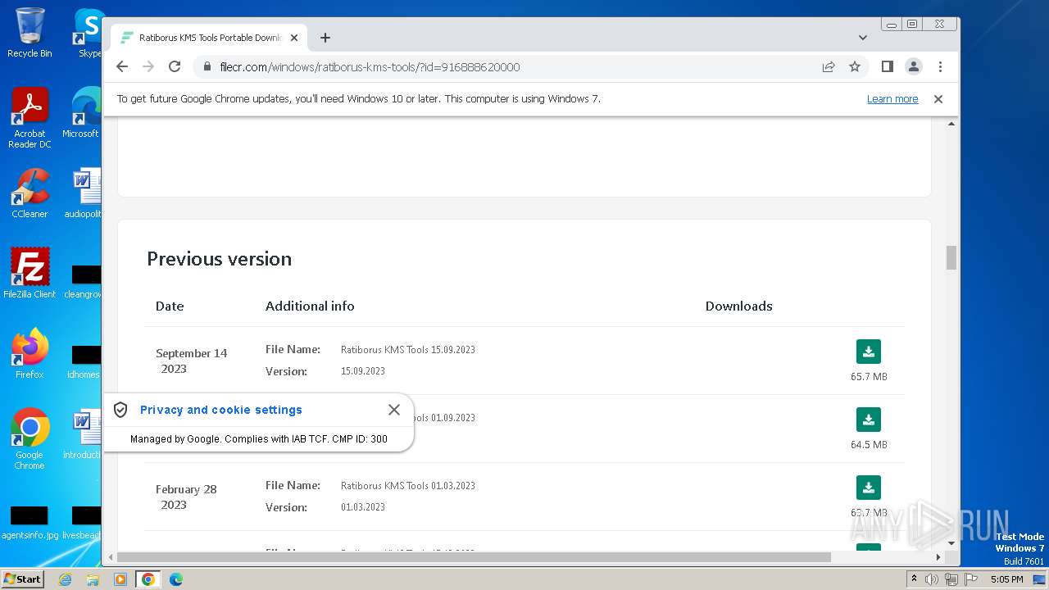Screen dimensions: 1049x590
Task: Click the "February 28 2023" date cell
Action: point(186,497)
